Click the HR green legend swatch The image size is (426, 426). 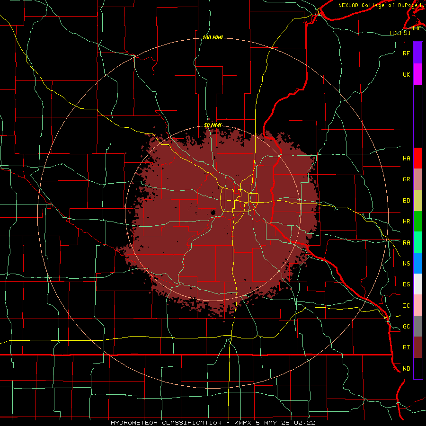pos(418,221)
